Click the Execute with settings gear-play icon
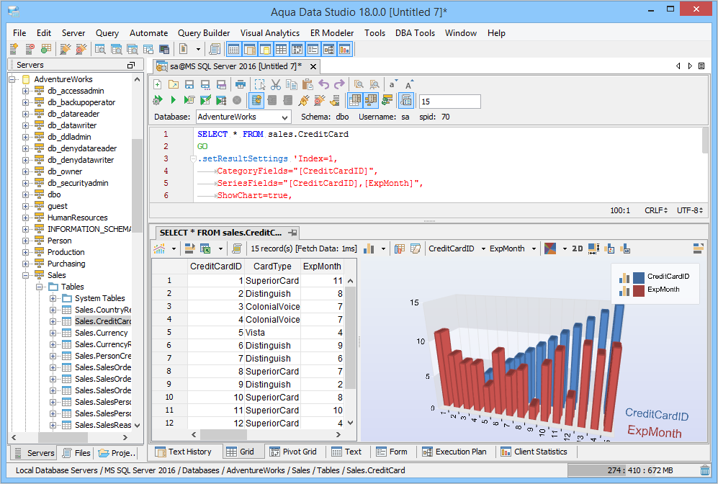Screen dimensions: 718x484 [158, 100]
